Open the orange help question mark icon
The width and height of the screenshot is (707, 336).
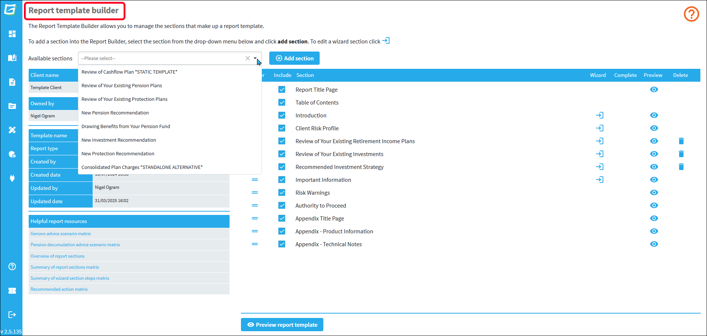click(691, 14)
